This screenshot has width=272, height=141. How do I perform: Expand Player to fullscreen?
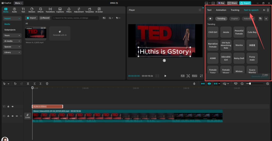[x=201, y=76]
